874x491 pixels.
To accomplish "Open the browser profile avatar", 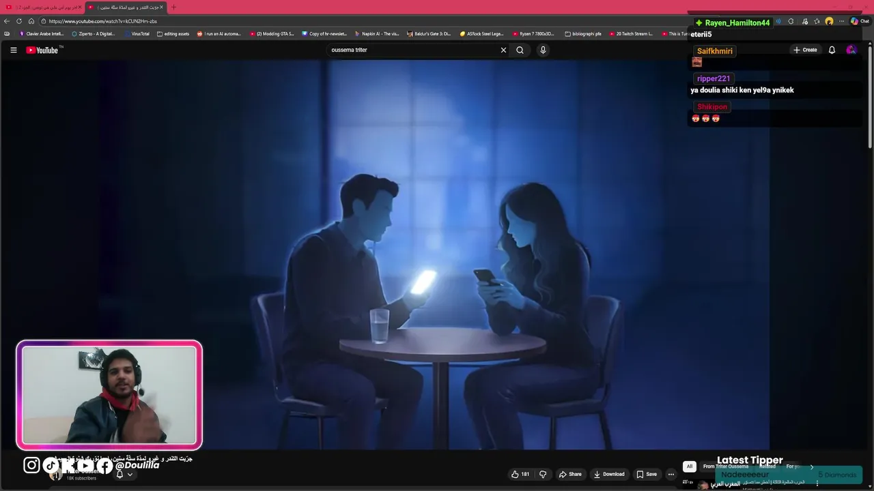I will 829,21.
